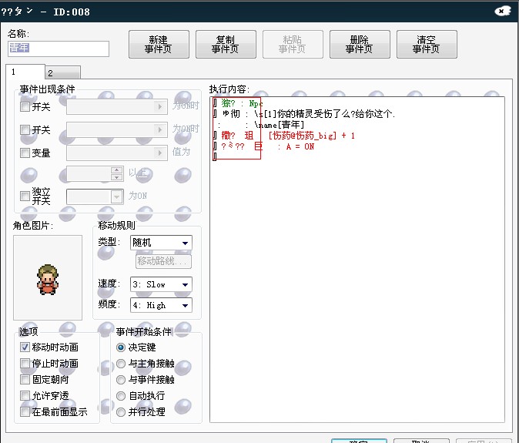Open the 独立开关 self-switch dropdown
519x443 pixels.
[x=95, y=196]
